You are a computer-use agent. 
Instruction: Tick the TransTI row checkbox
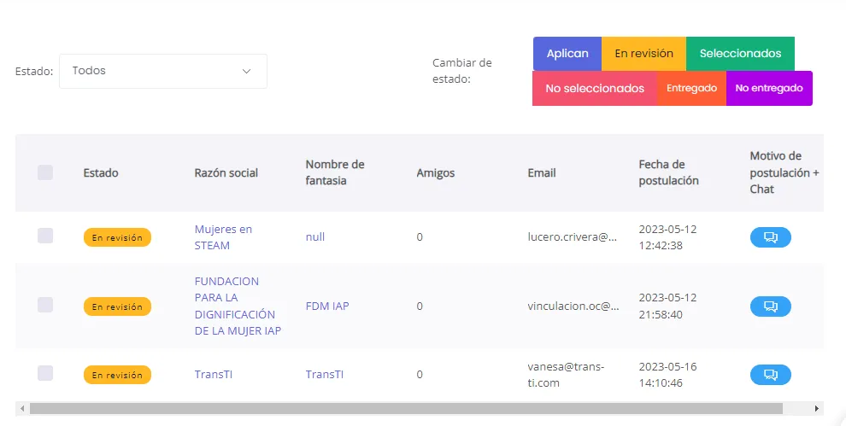coord(45,373)
